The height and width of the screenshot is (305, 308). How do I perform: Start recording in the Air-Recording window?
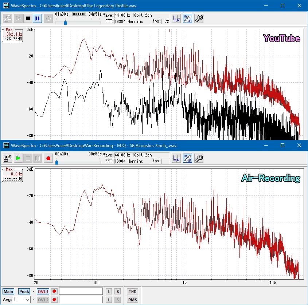click(x=48, y=158)
